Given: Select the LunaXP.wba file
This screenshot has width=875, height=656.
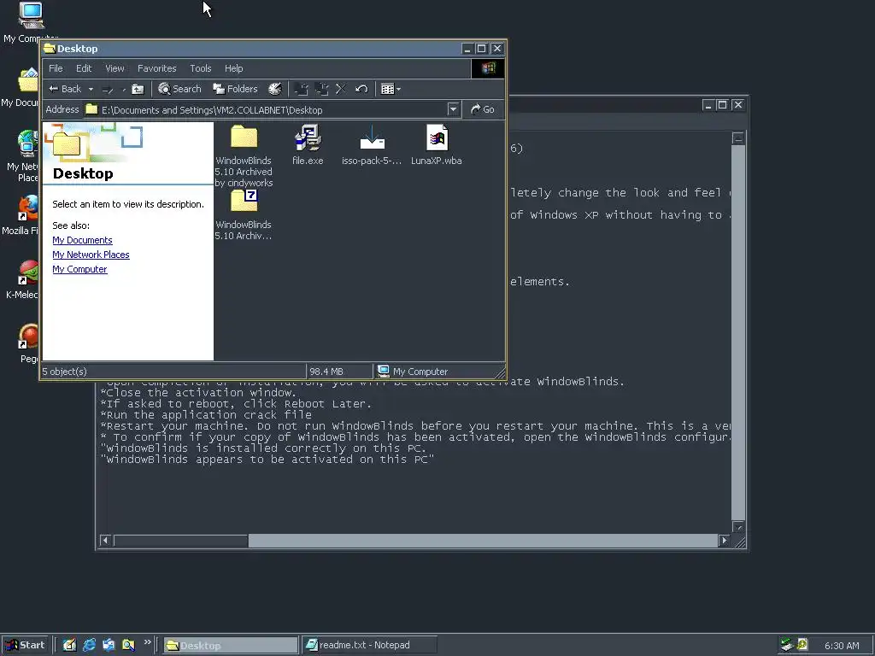Looking at the screenshot, I should (x=437, y=145).
